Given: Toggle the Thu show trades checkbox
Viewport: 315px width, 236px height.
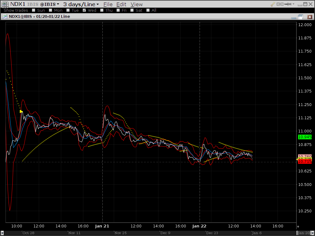Looking at the screenshot, I should 102,10.
